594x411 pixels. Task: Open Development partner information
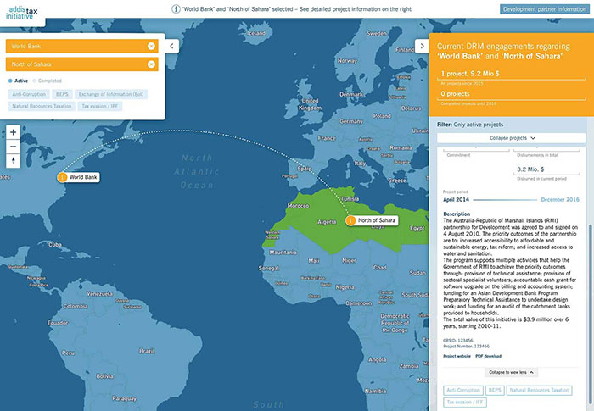tap(545, 9)
